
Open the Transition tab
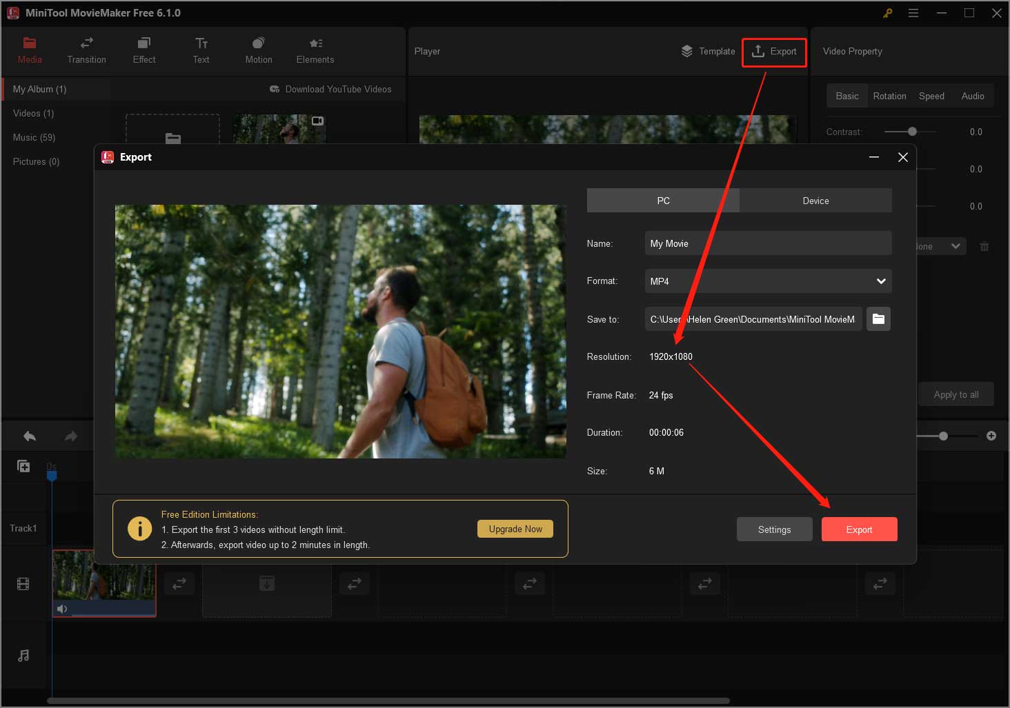coord(87,51)
